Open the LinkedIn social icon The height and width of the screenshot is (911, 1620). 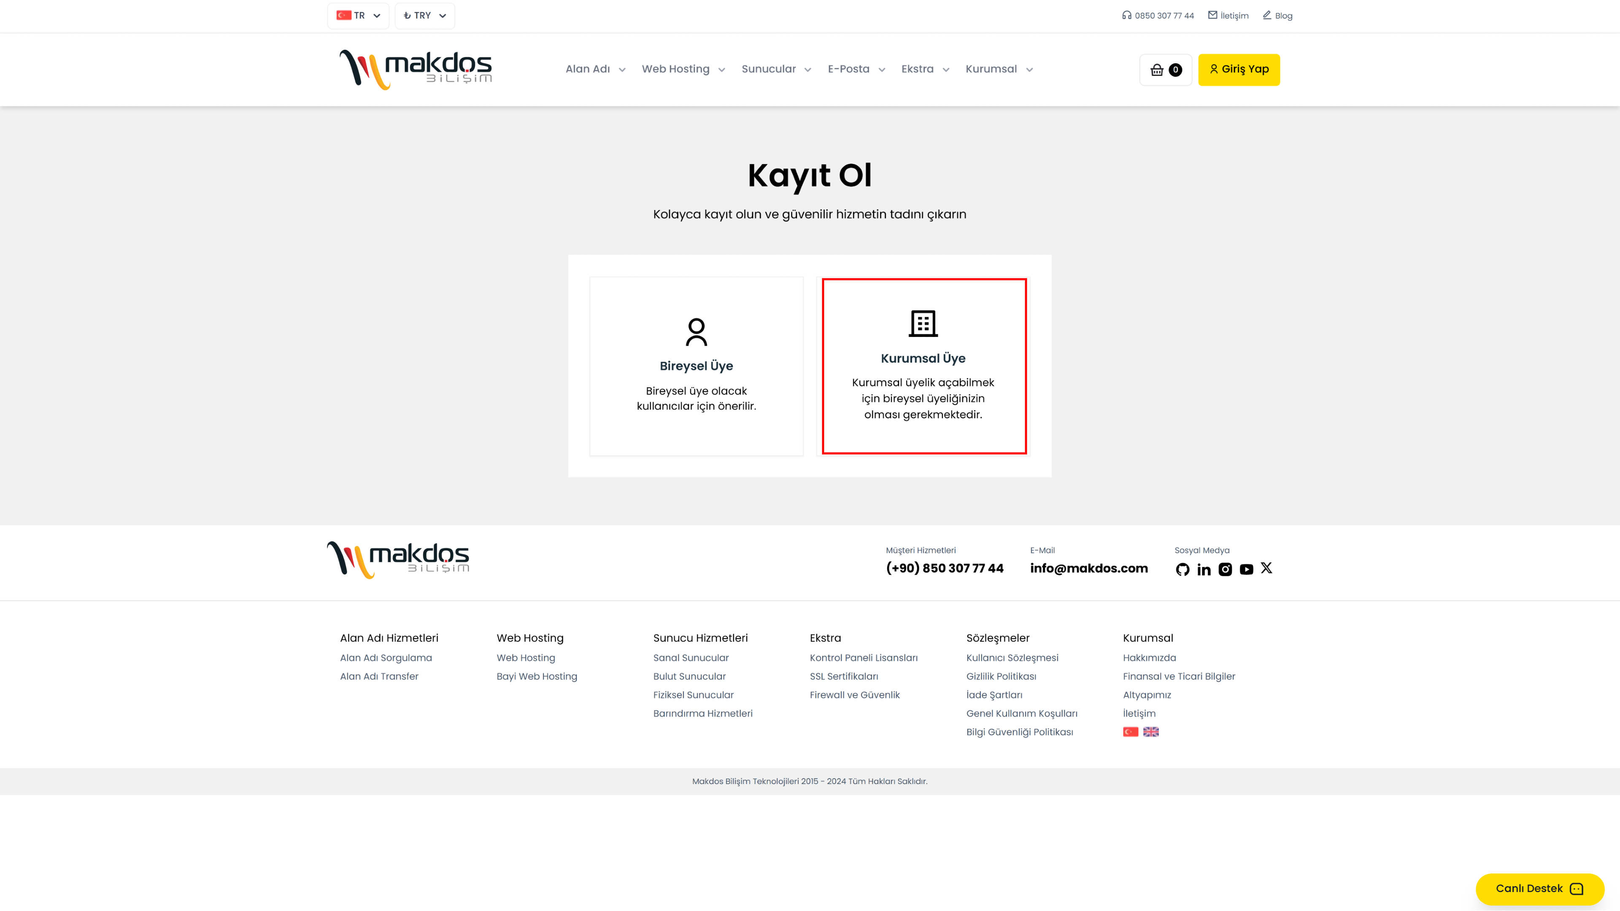pyautogui.click(x=1204, y=570)
